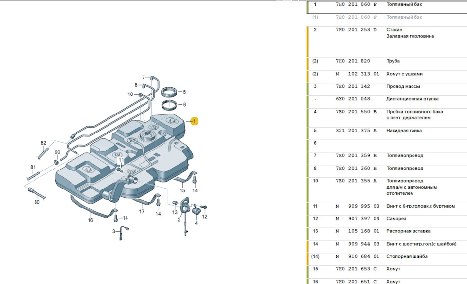
Task: Select callout 81 in the diagram
Action: click(33, 167)
